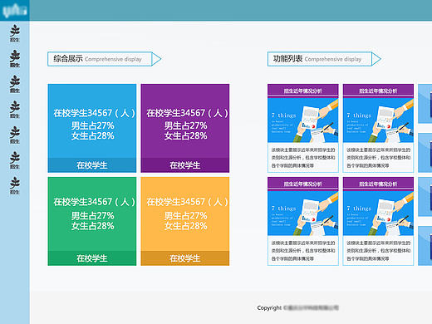Click 在校学生 footer of the green tile

coord(92,258)
